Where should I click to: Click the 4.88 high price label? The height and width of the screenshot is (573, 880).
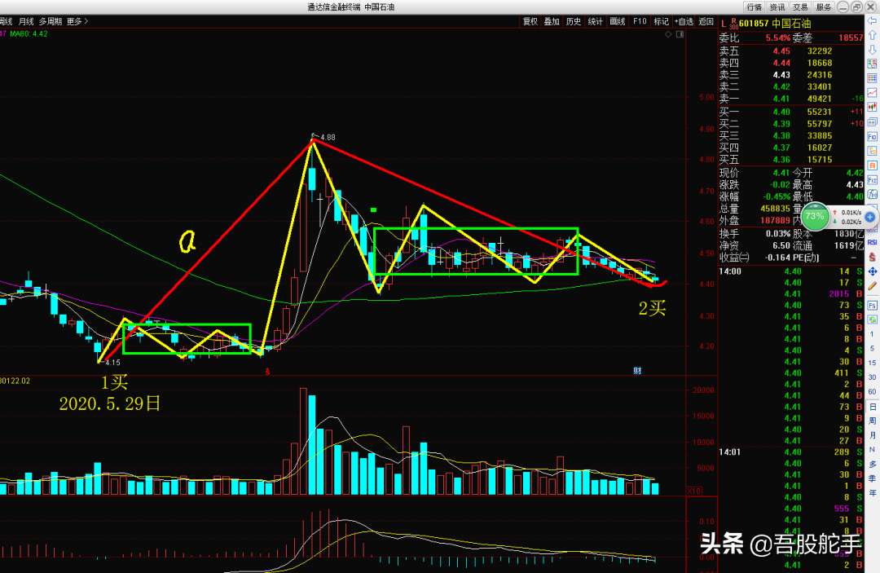[328, 137]
